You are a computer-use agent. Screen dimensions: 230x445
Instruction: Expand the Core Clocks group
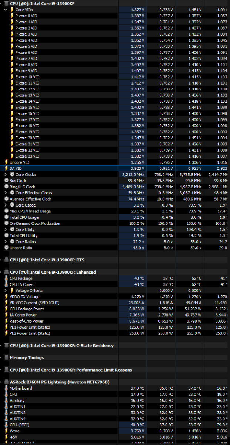pos(6,174)
